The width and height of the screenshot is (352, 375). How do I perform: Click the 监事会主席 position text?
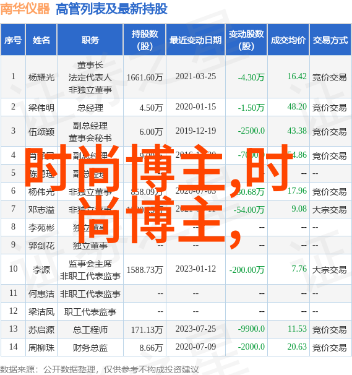[x=90, y=264]
